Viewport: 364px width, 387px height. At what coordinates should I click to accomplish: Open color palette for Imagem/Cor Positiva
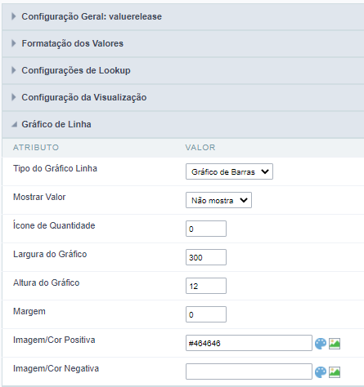321,344
